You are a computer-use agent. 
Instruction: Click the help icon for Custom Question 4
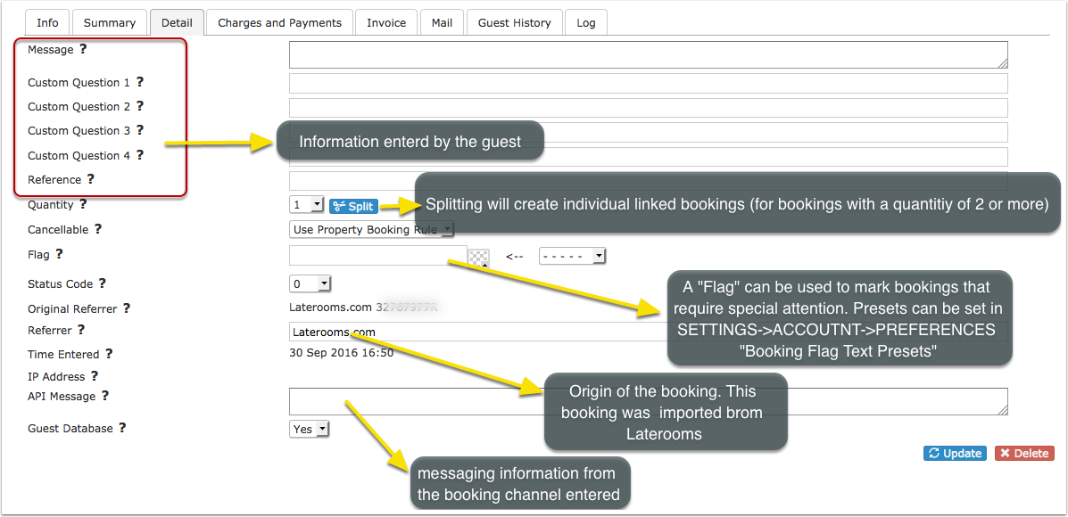tap(140, 154)
